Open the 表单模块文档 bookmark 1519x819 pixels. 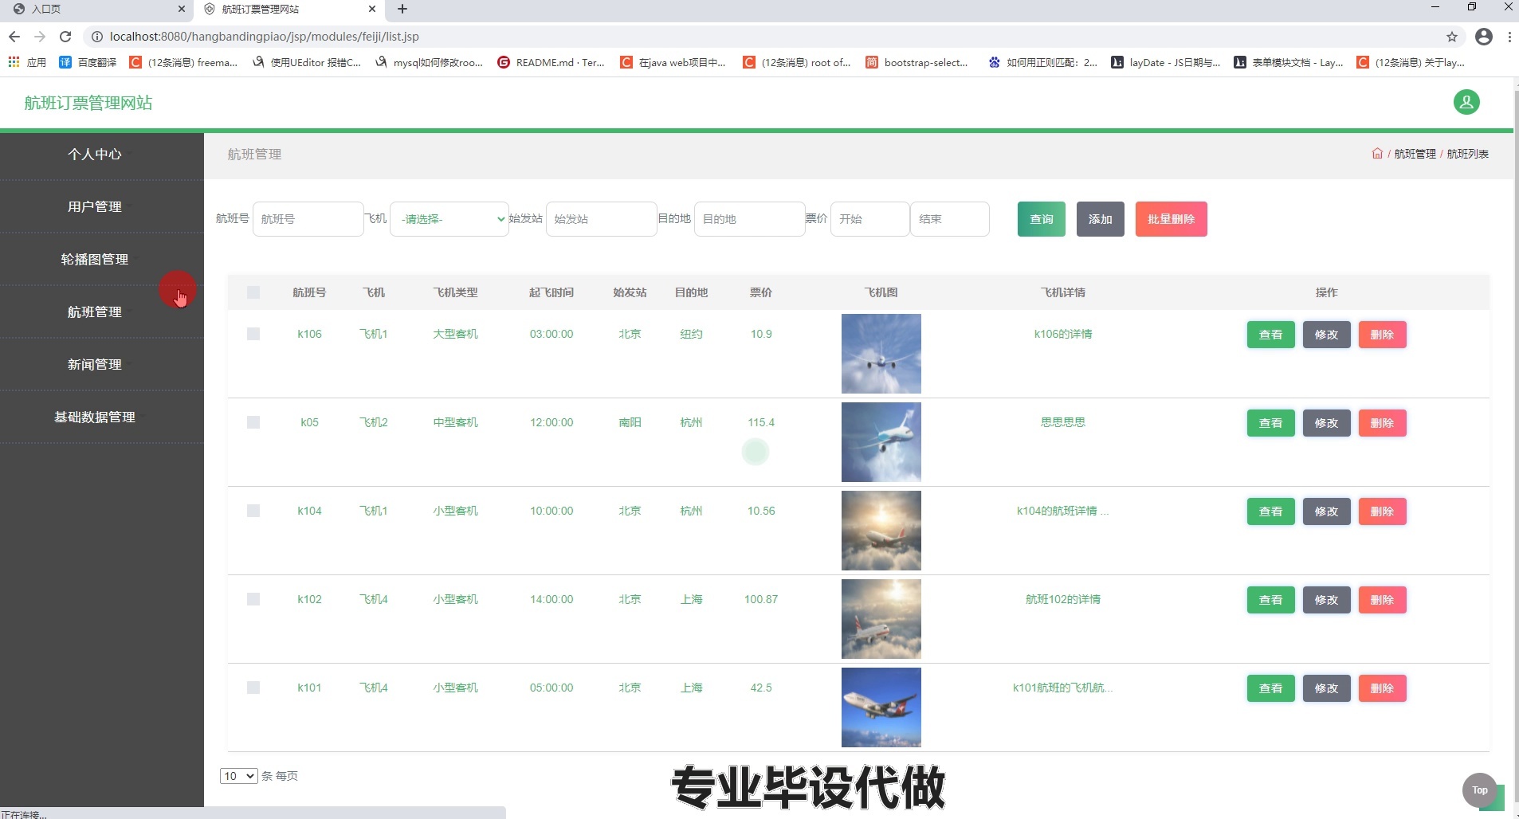pos(1289,62)
